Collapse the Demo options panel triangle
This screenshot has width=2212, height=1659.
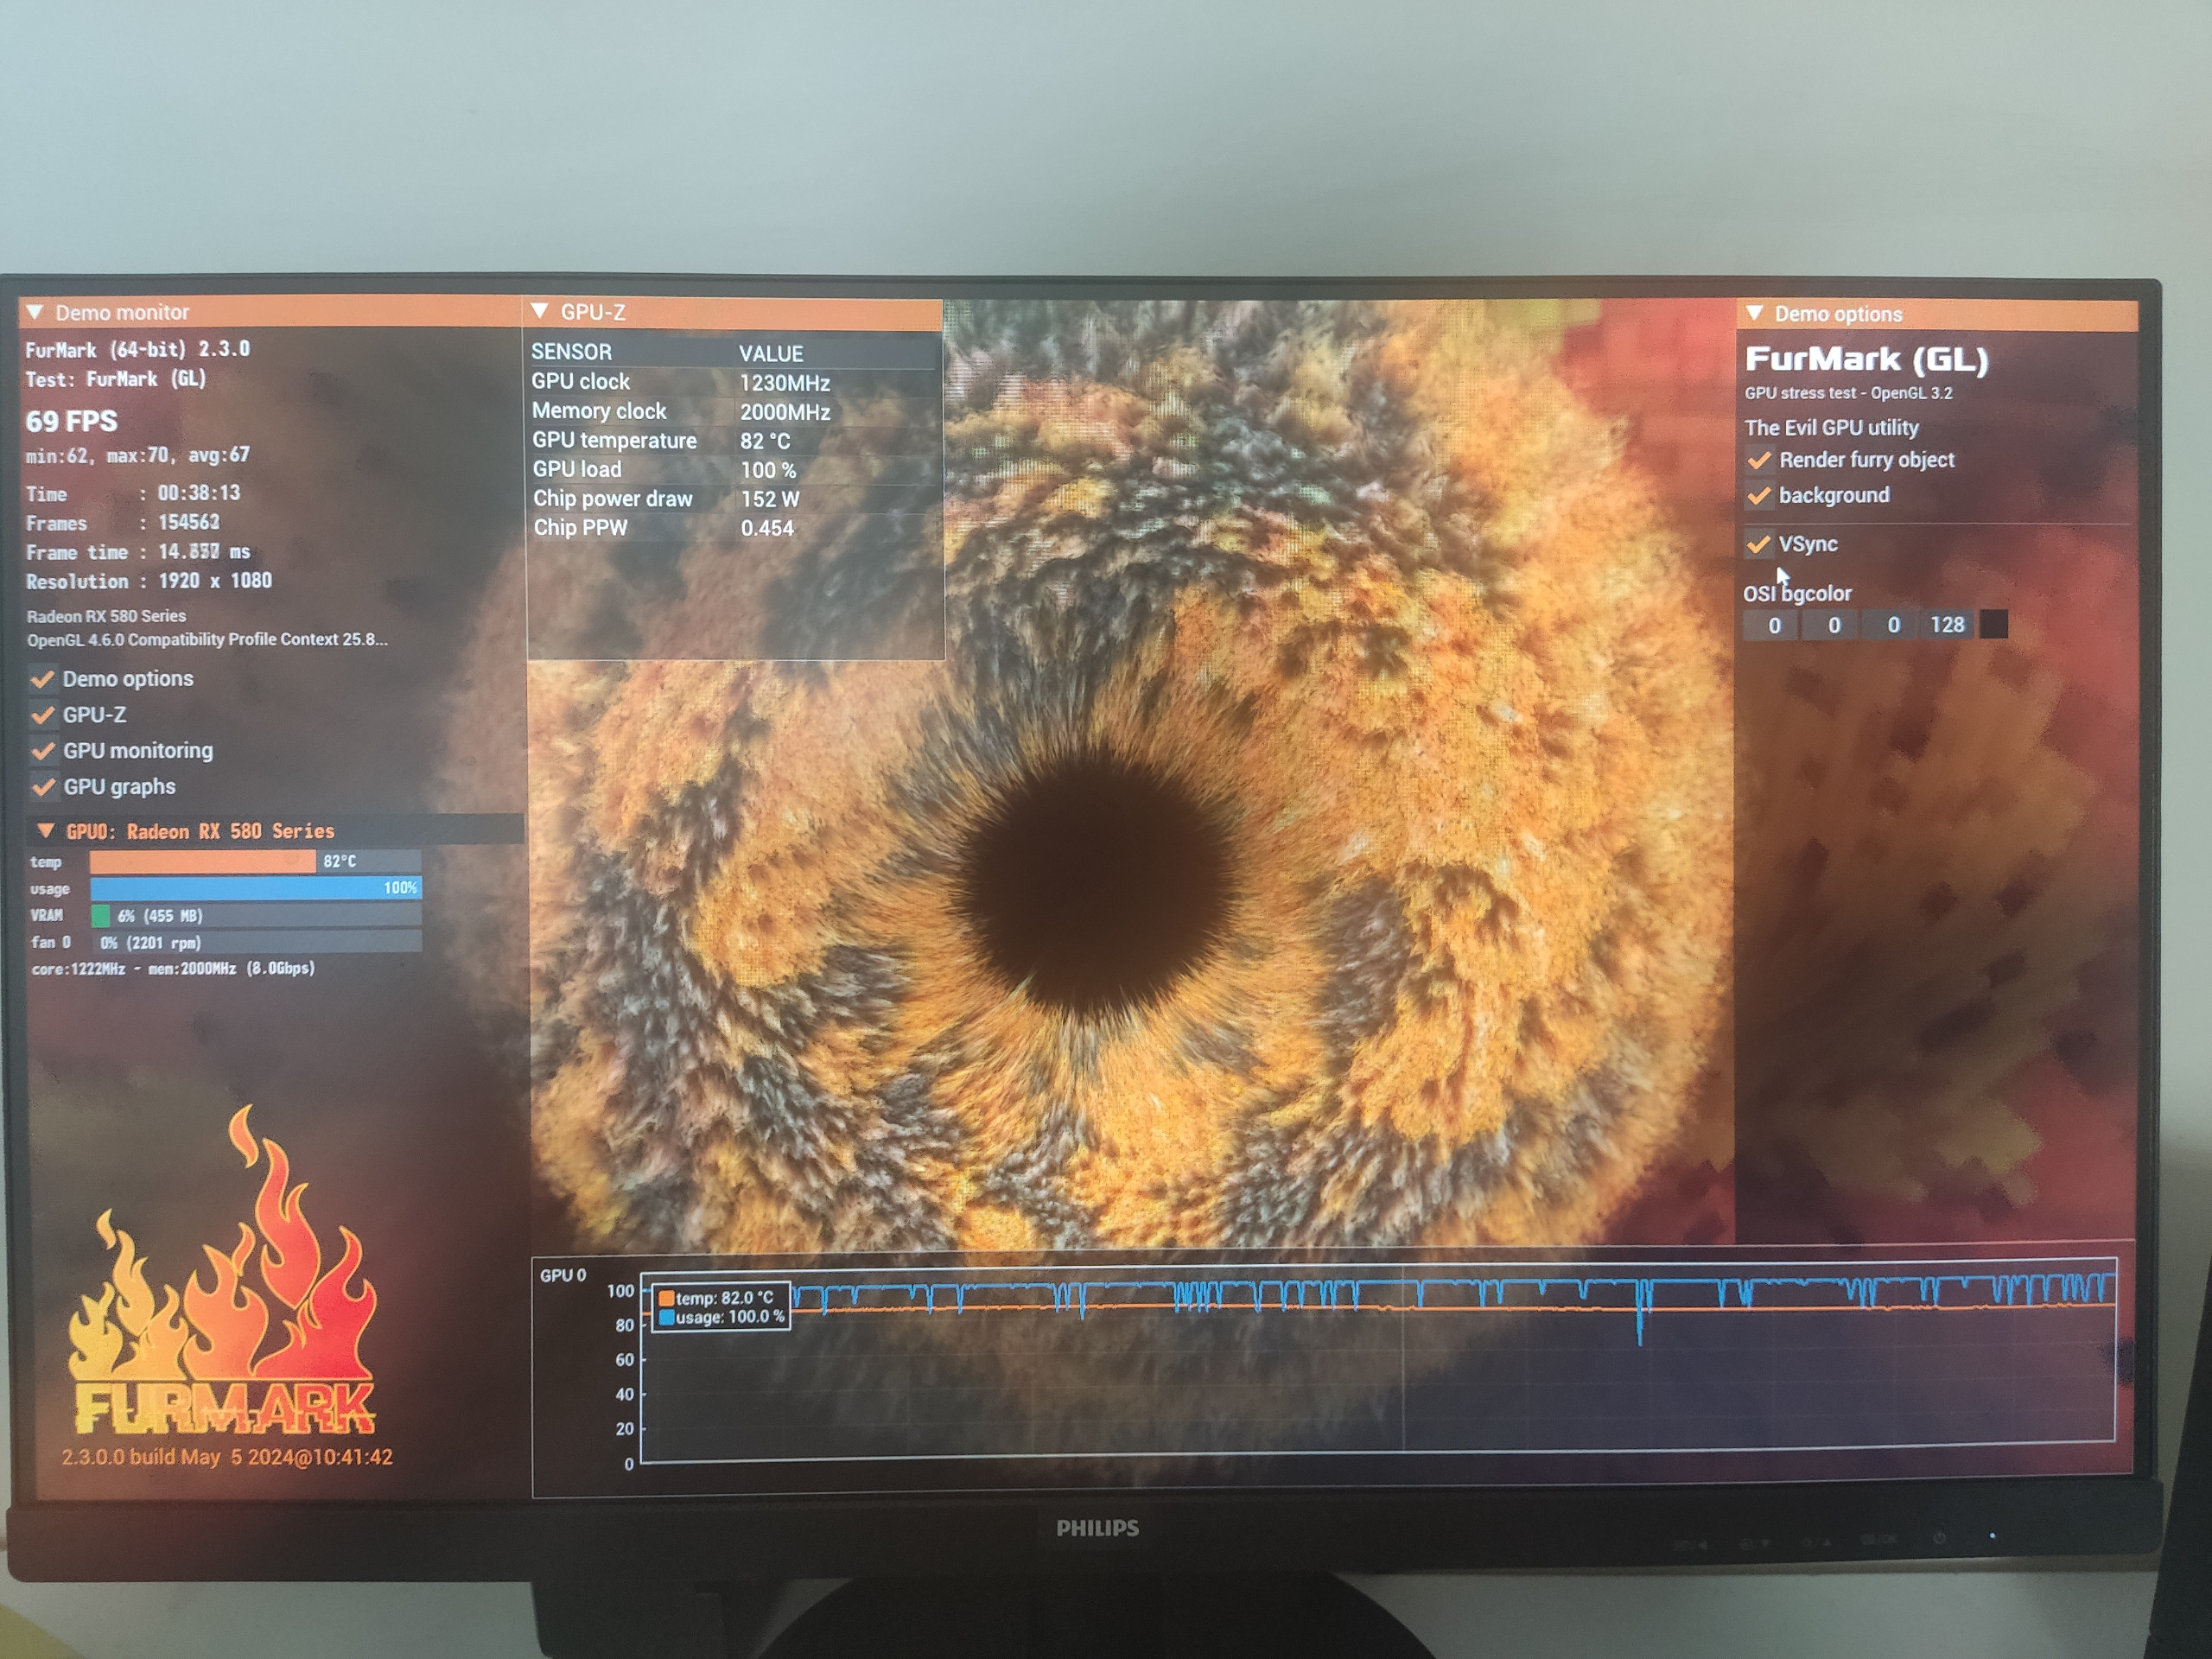tap(1754, 313)
